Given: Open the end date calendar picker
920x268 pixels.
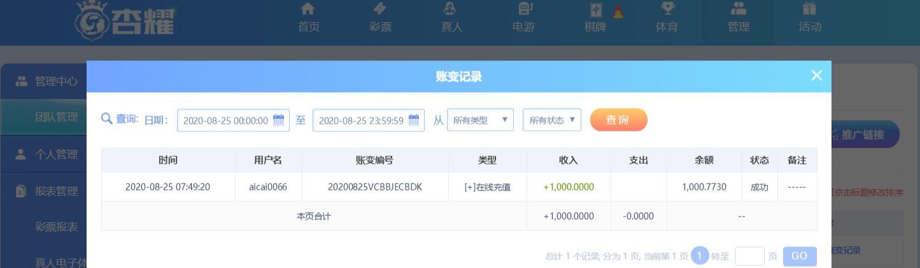Looking at the screenshot, I should 414,120.
